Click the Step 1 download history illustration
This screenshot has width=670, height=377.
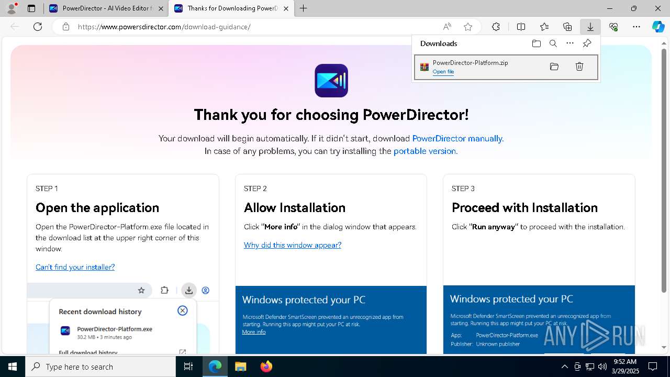pyautogui.click(x=123, y=318)
